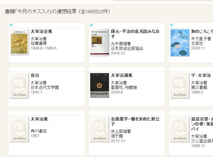The image size is (213, 157).
Task: Select the results heading 書棚「今月のオススメ」の連想結果
Action: point(41,11)
